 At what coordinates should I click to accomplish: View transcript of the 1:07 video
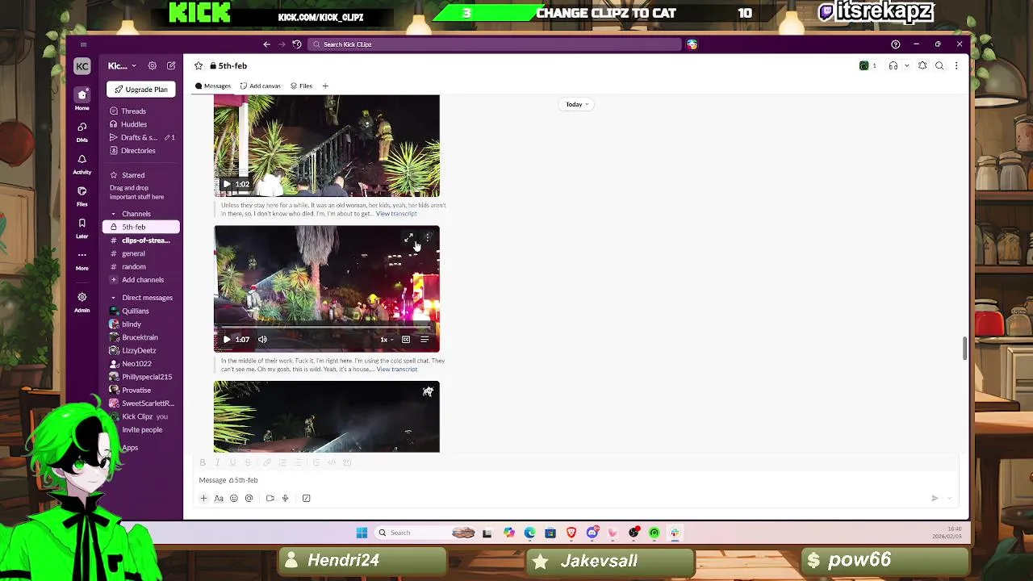point(397,370)
